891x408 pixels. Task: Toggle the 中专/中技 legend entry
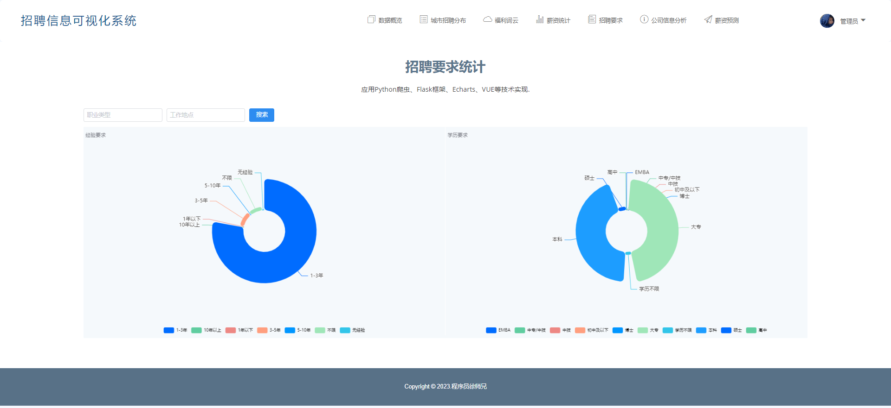coord(530,330)
